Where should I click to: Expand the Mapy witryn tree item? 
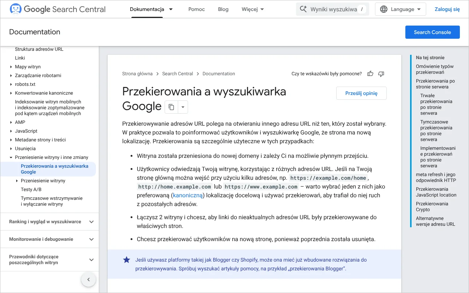point(11,67)
